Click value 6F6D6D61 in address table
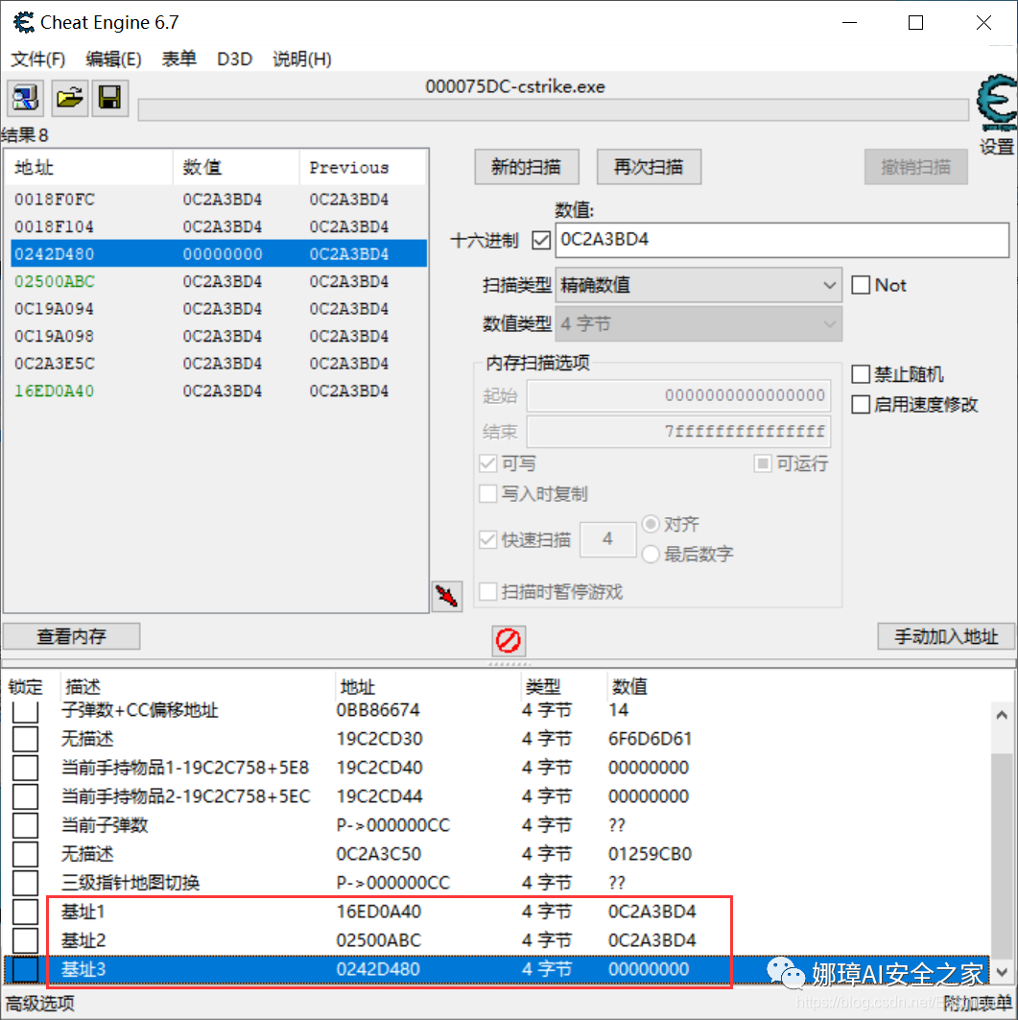1018x1020 pixels. 650,739
